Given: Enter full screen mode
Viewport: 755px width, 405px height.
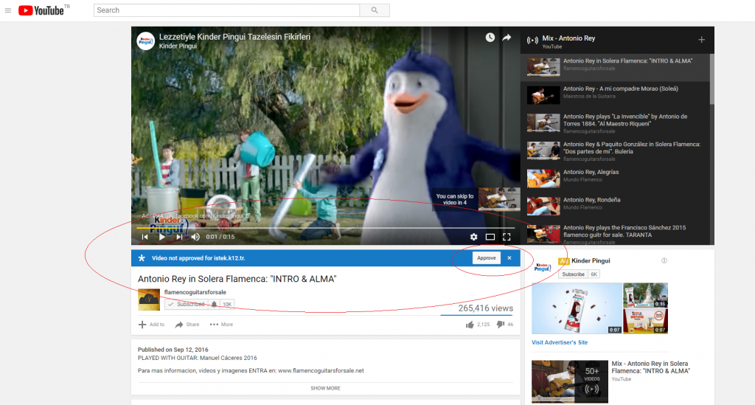Looking at the screenshot, I should [x=507, y=237].
